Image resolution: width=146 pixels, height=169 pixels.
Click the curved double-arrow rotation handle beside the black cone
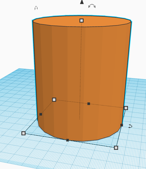click(92, 6)
